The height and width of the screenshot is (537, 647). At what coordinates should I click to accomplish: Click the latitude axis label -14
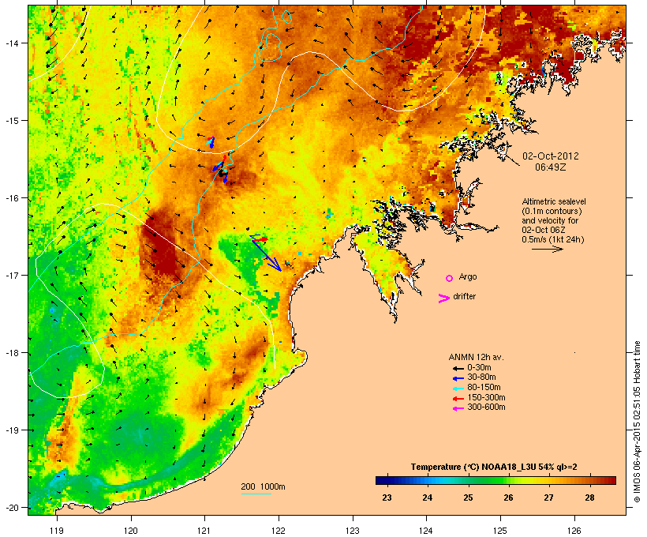click(11, 43)
